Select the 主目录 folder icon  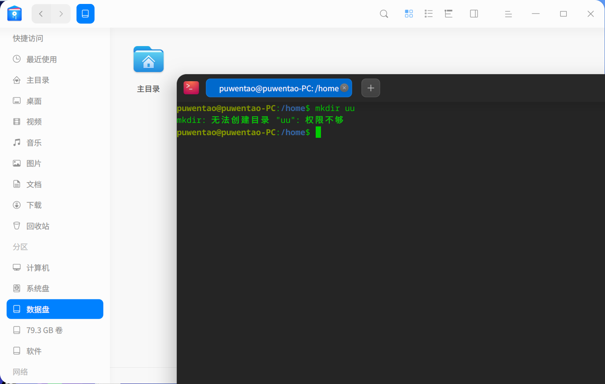click(x=149, y=59)
